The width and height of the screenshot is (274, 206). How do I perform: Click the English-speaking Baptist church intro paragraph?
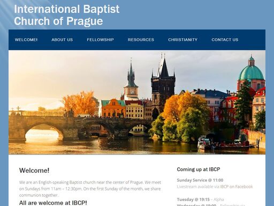[90, 189]
